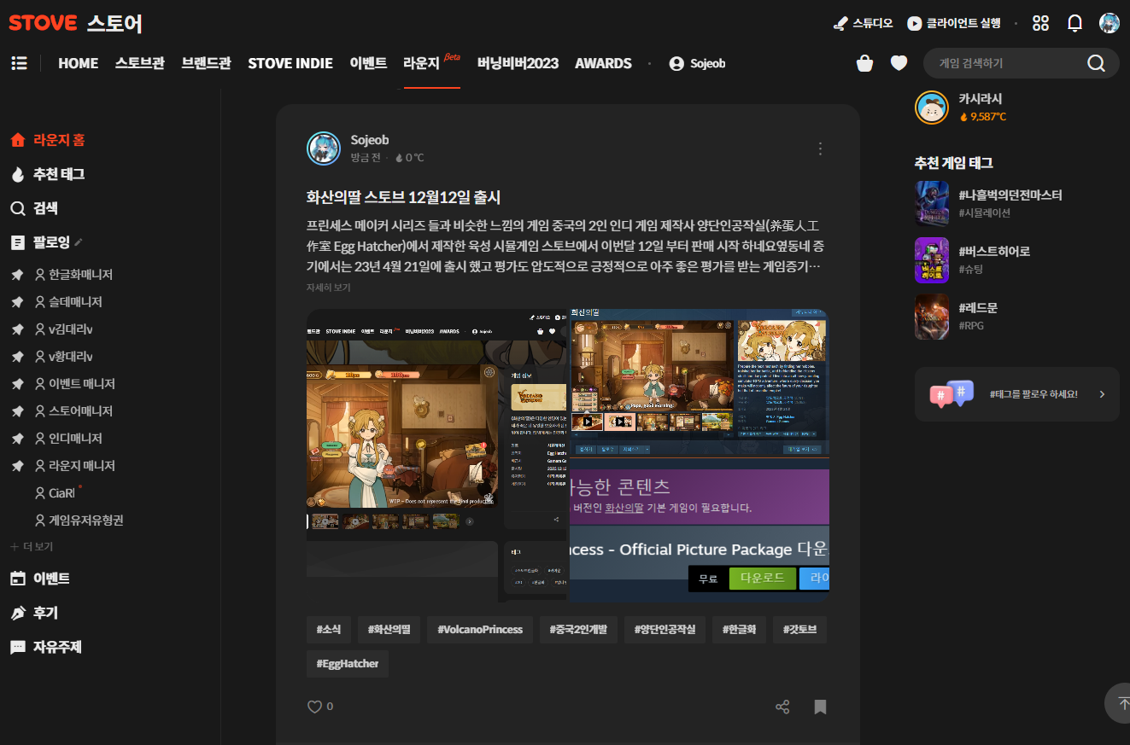1130x745 pixels.
Task: Open the #나홀벅의던전마스터 game tag
Action: coord(988,203)
